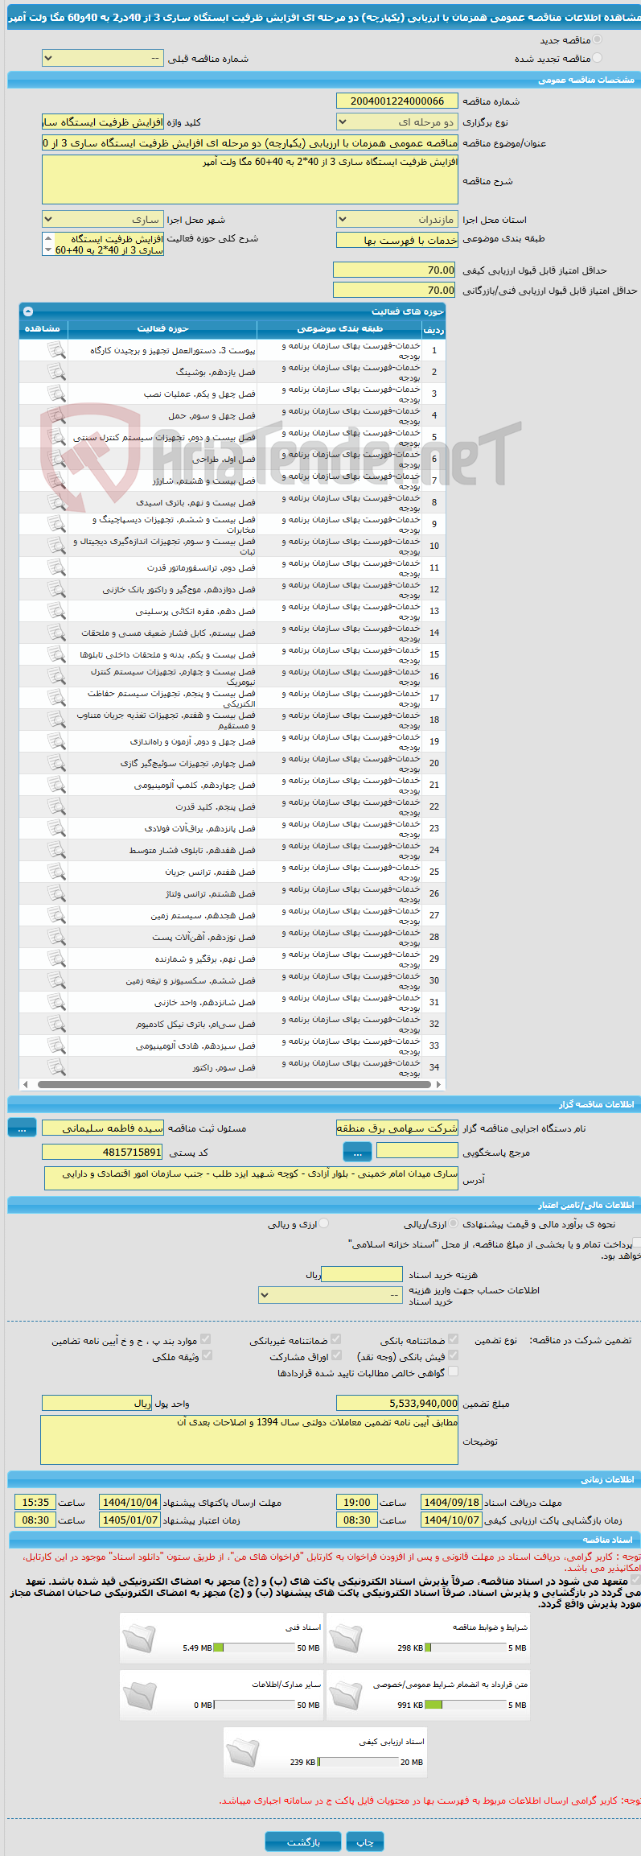Click the توضیحات text area
The image size is (641, 1856).
pyautogui.click(x=249, y=1440)
